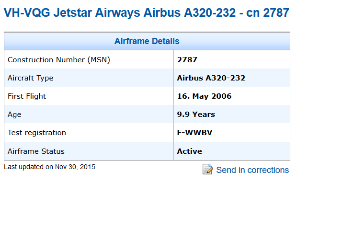Click 'Airbus A320-232' in the title heading
The height and width of the screenshot is (229, 342).
pos(190,12)
